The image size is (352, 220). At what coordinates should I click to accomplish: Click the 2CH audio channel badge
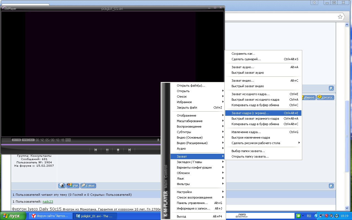(x=31, y=140)
